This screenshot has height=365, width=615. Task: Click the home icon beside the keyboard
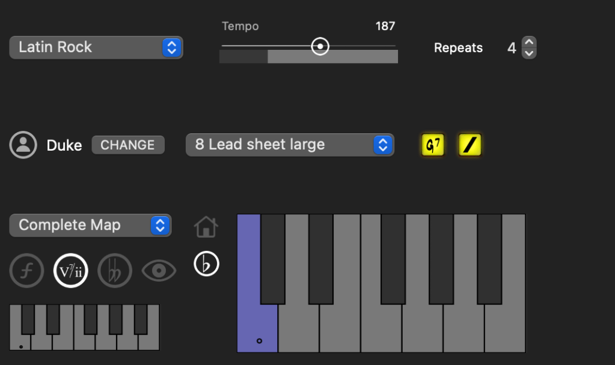pyautogui.click(x=206, y=227)
